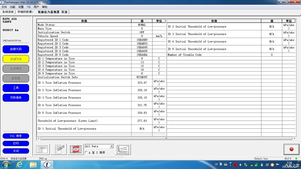Click the orange star tray icon

272,165
